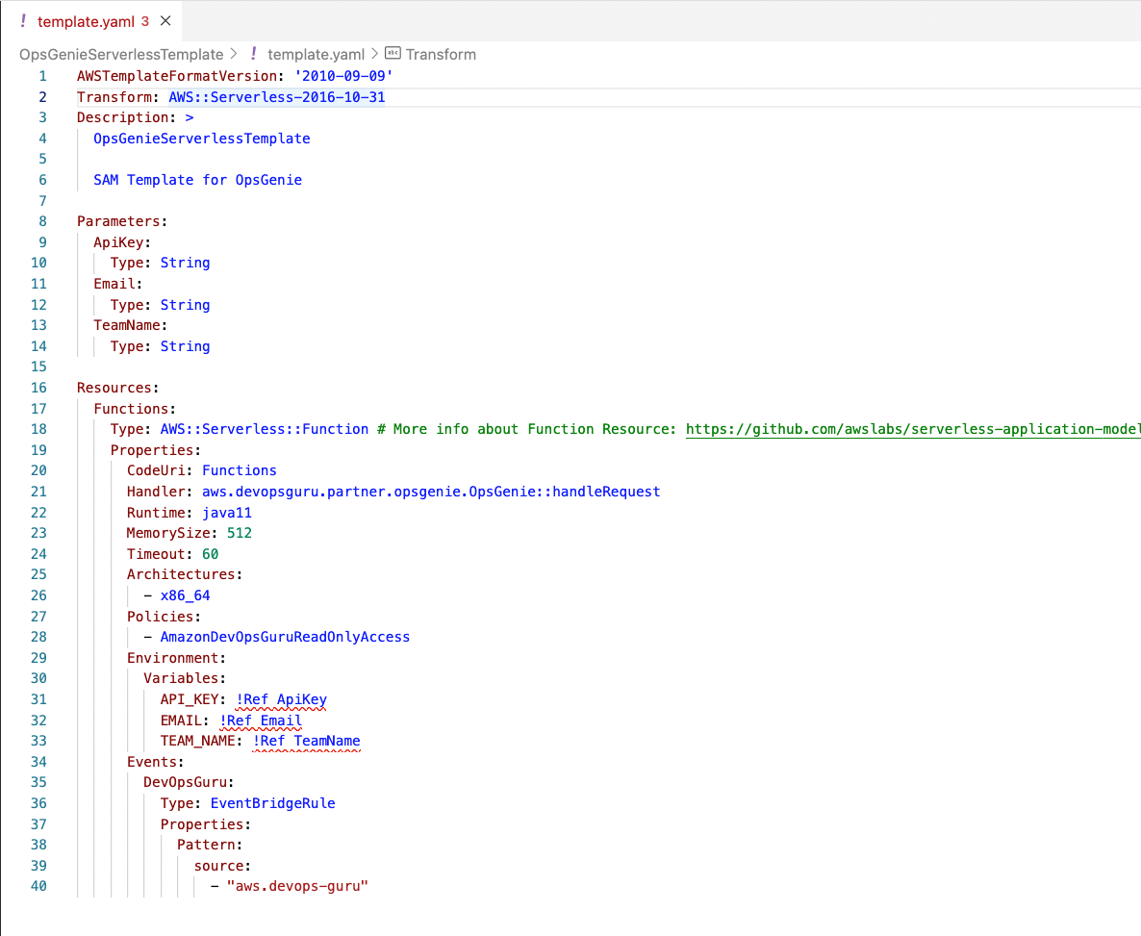Select the template.yaml editor tab
The height and width of the screenshot is (936, 1141).
click(91, 21)
